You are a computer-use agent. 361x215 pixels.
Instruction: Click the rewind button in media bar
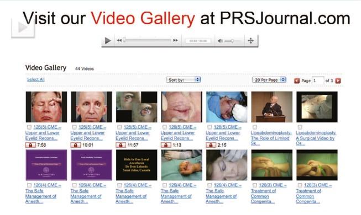pos(119,40)
